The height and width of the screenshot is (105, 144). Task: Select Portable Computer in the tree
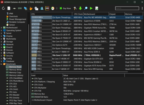16,22
